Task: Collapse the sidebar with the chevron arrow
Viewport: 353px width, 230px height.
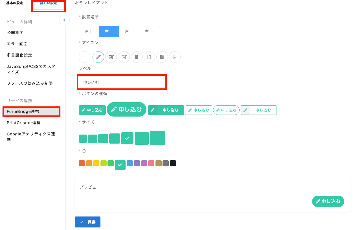Action: point(64,20)
